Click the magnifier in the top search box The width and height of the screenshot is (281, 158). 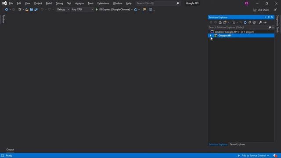pos(178,3)
